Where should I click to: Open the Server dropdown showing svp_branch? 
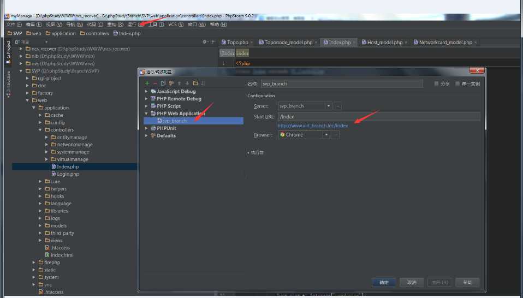coord(305,106)
